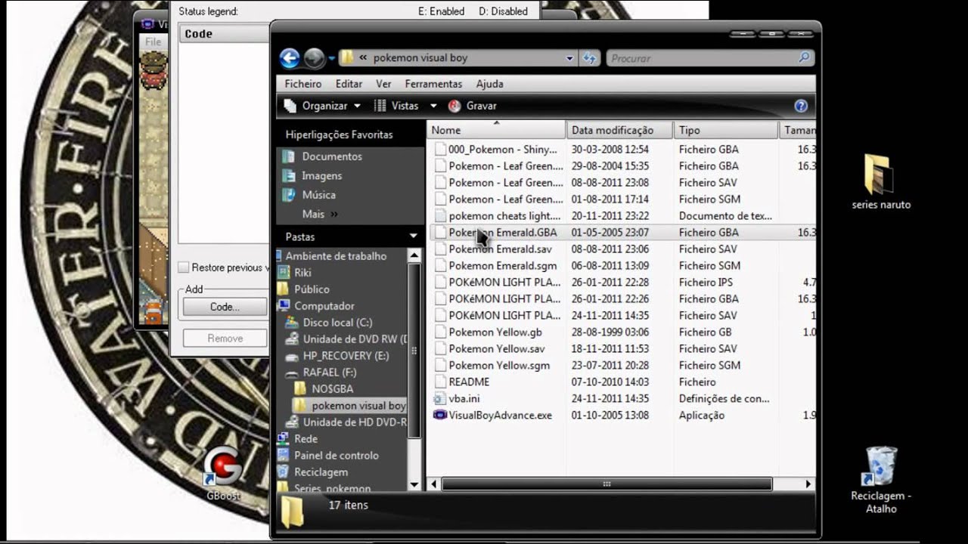Click the VisualBoyAdvance.exe application icon

[x=440, y=415]
